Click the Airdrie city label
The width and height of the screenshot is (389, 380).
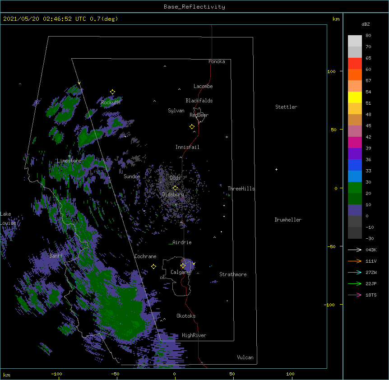182,242
